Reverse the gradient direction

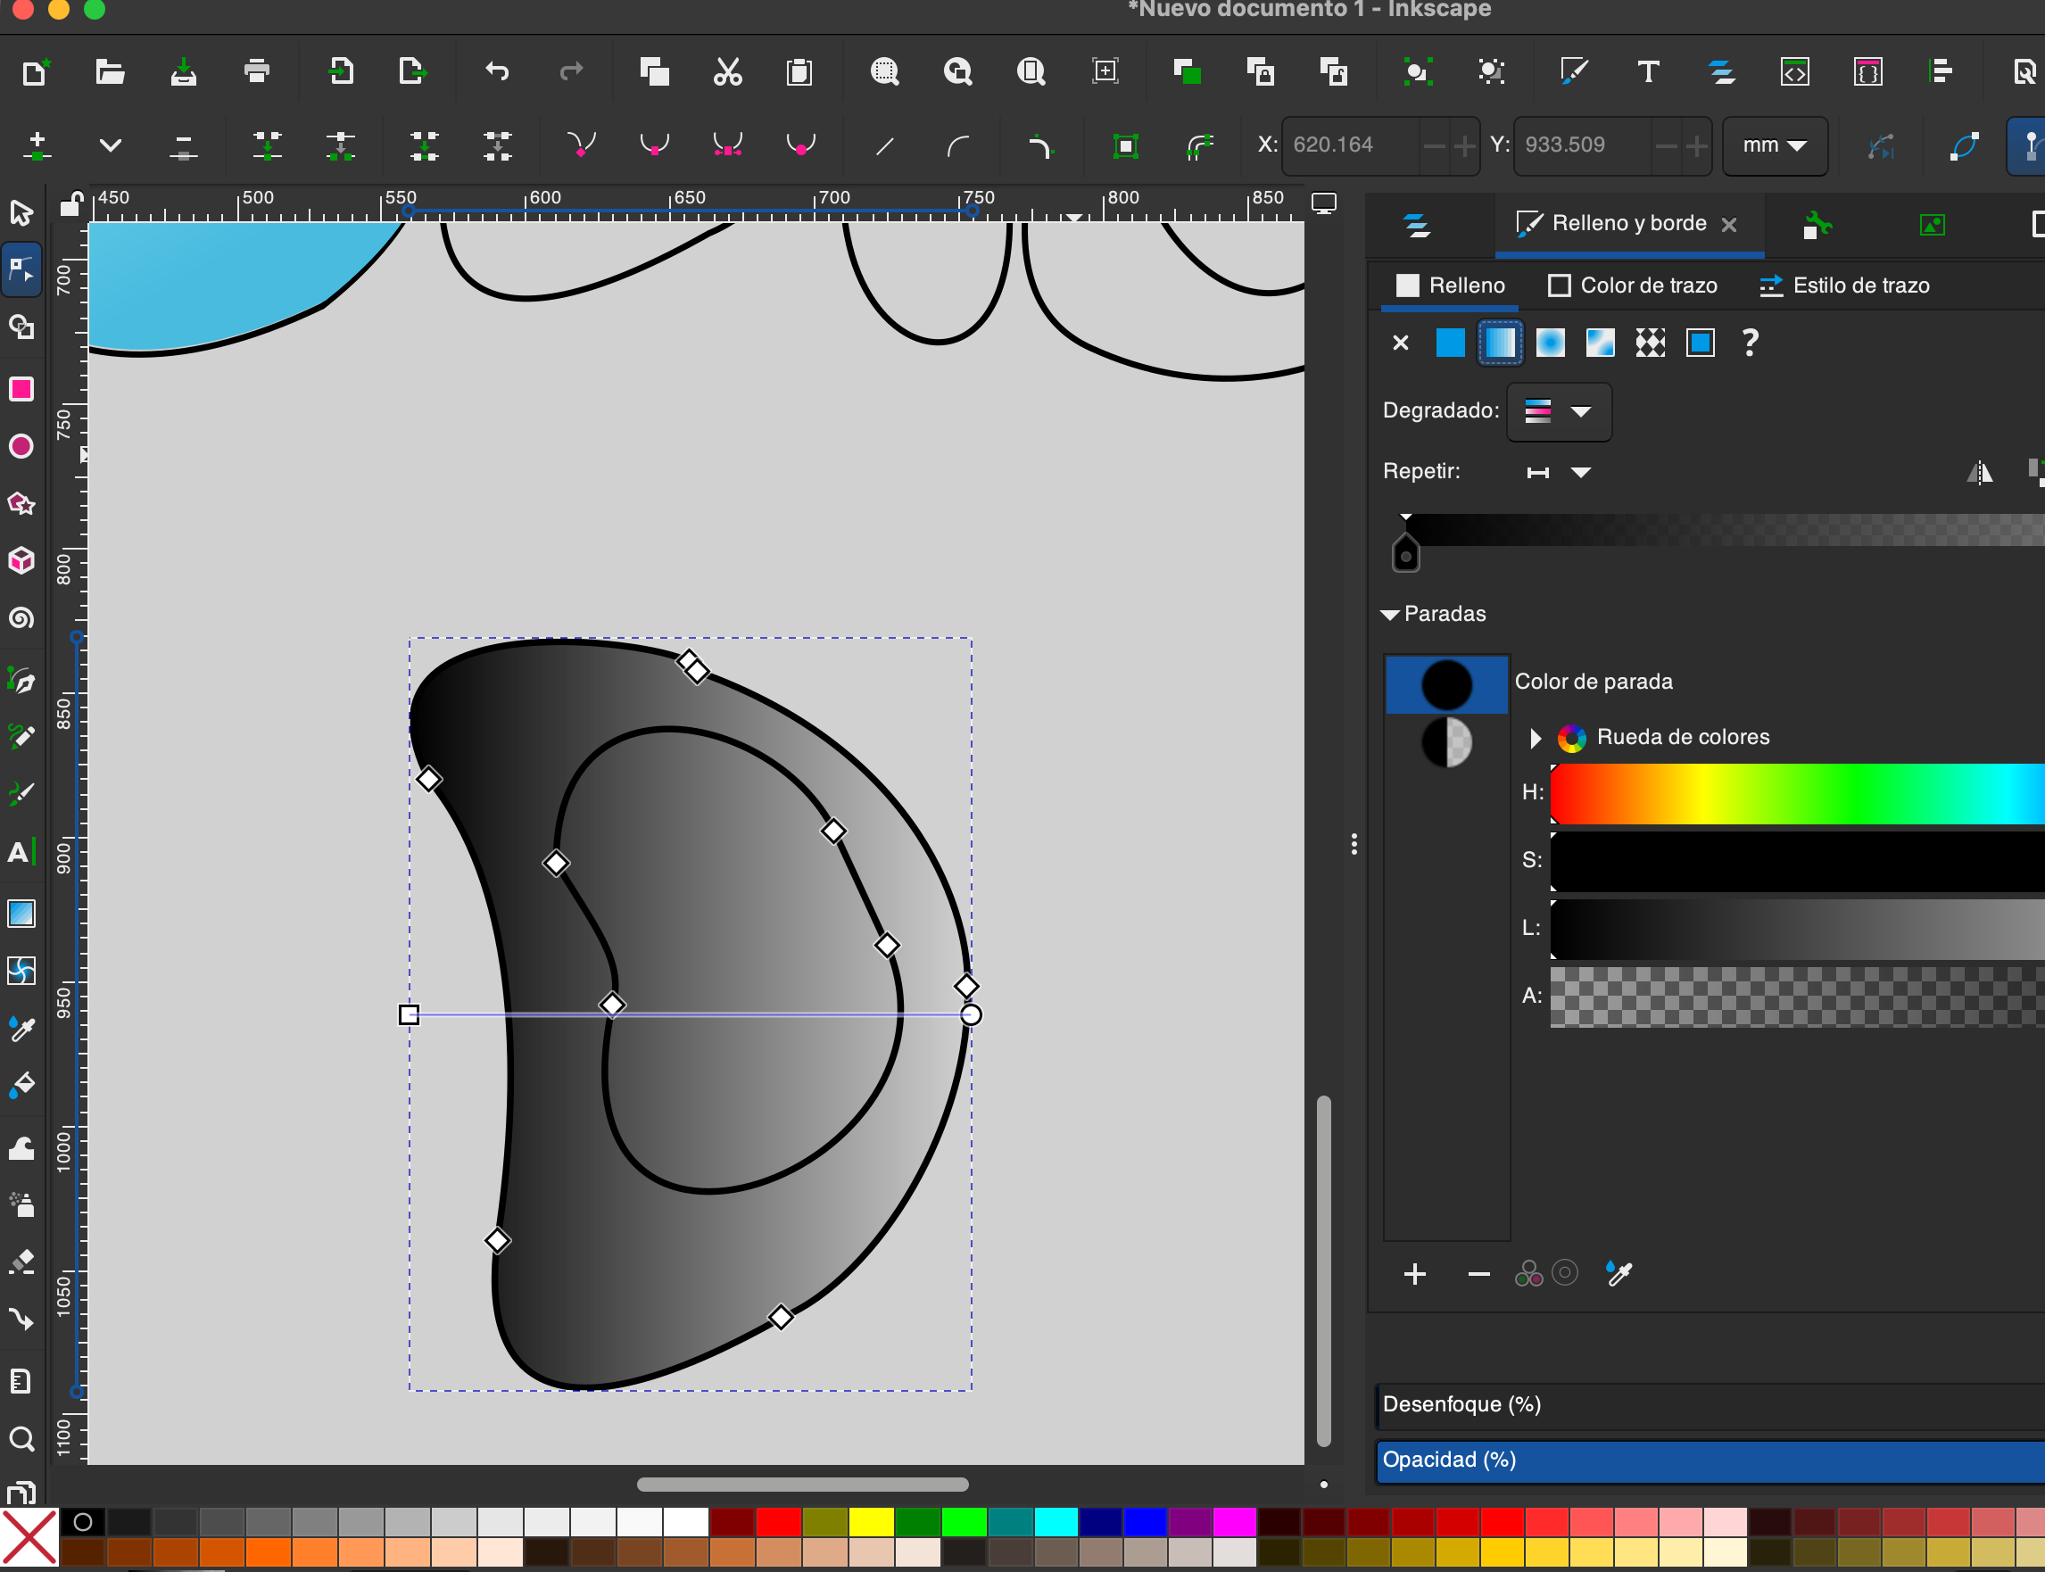click(x=1980, y=472)
